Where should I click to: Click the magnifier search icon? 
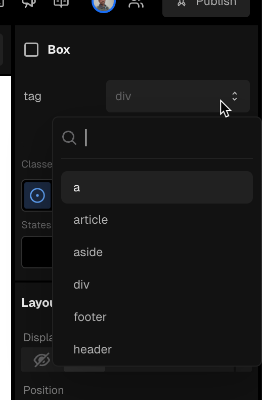click(x=69, y=138)
